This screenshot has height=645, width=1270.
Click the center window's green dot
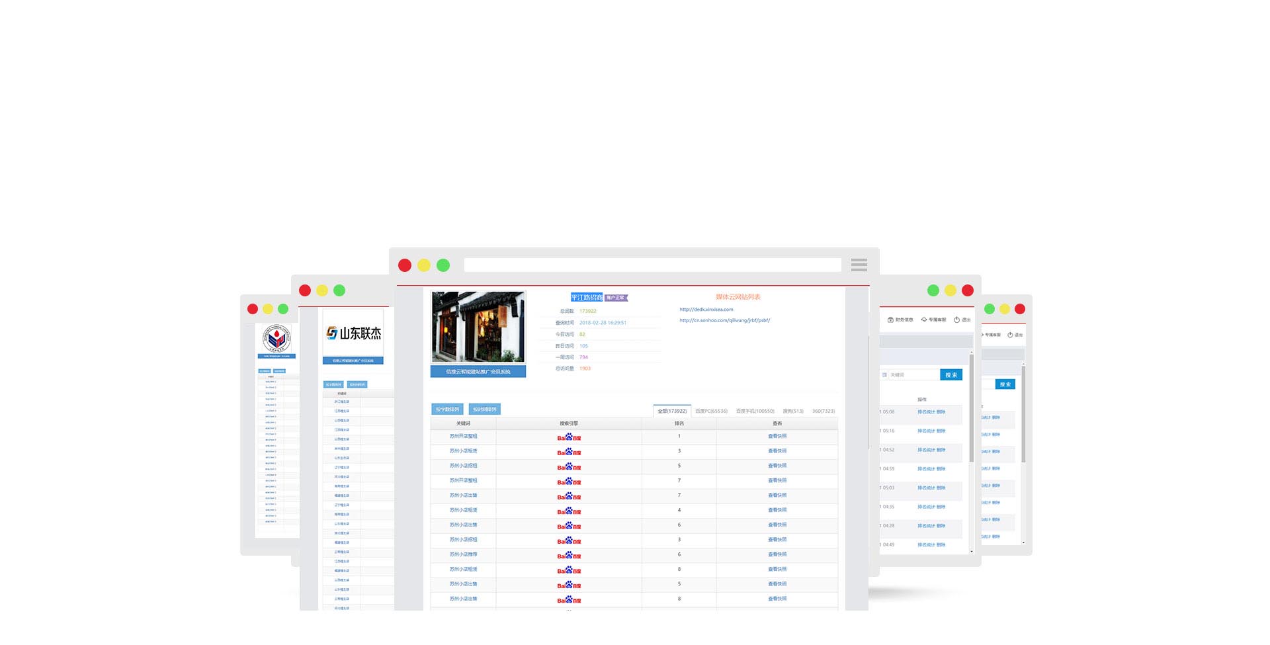[443, 265]
